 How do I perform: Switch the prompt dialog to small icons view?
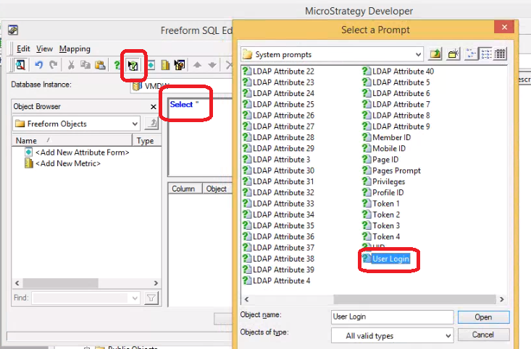pyautogui.click(x=471, y=53)
